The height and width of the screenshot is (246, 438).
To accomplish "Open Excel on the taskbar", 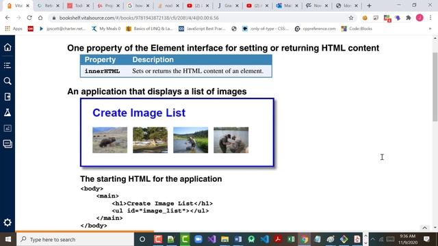I will 291,239.
